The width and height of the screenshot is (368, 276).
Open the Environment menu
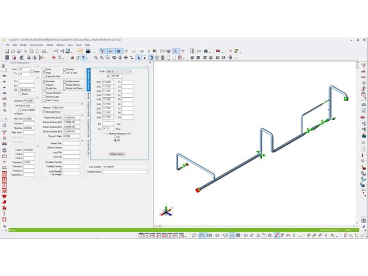(x=36, y=44)
